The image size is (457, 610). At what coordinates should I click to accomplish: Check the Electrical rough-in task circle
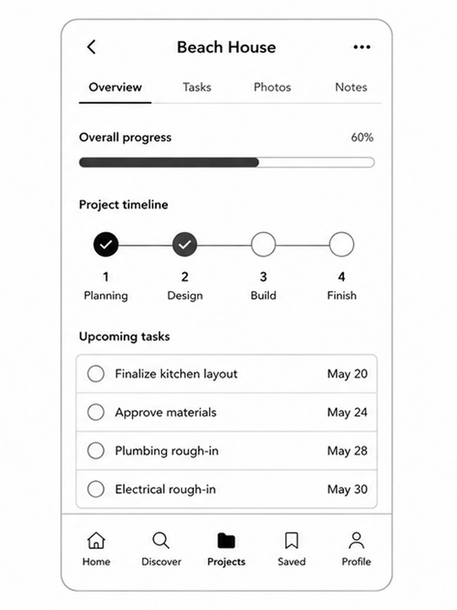(96, 489)
